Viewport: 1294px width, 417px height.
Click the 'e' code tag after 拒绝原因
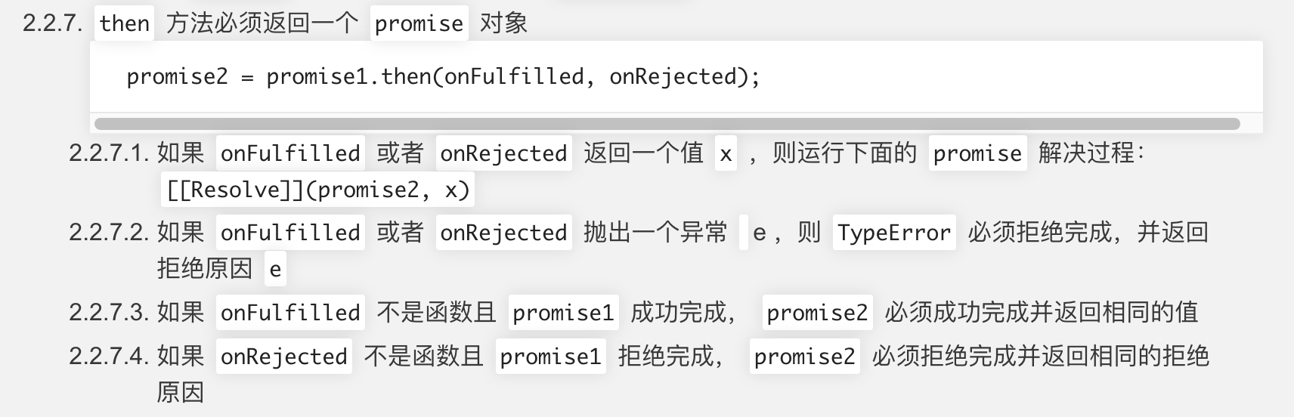tap(275, 268)
